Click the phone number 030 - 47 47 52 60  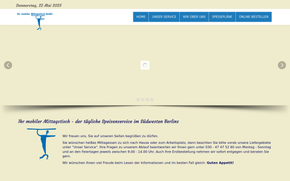coord(220,147)
